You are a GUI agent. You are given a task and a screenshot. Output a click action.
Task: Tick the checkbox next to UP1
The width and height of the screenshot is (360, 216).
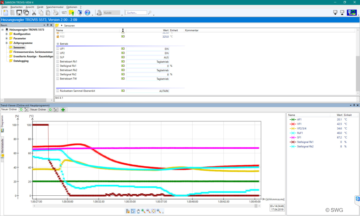click(58, 49)
